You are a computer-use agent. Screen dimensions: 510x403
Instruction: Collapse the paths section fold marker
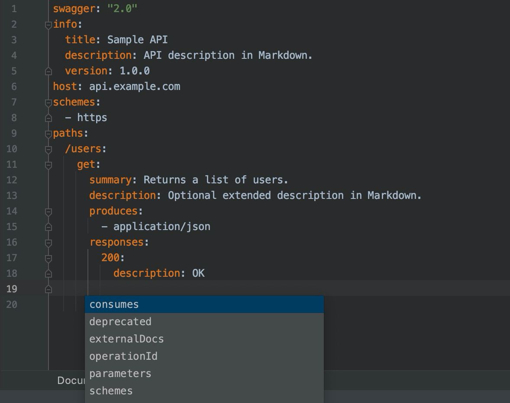48,134
